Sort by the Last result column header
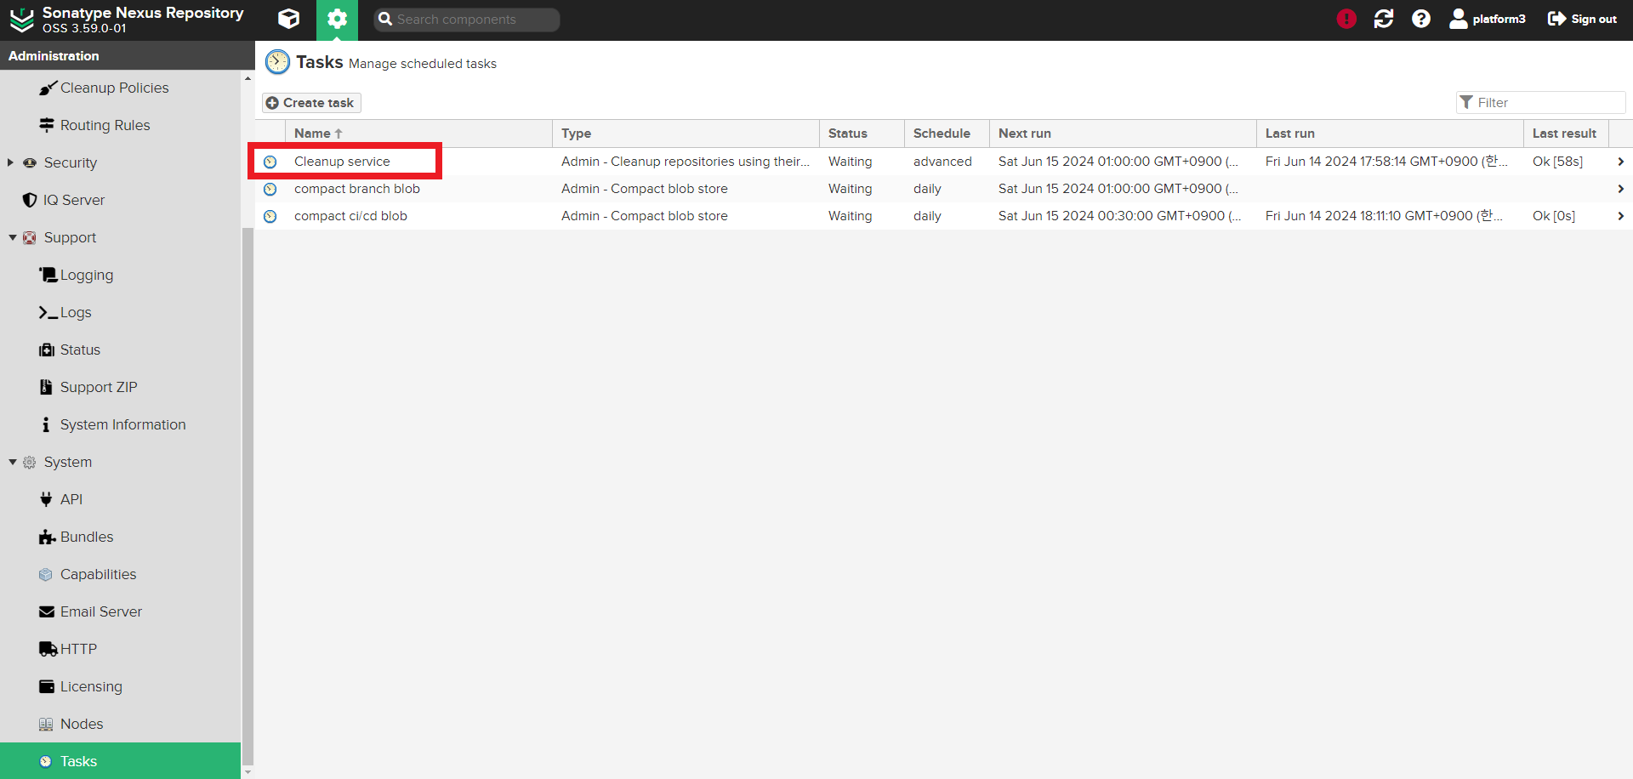This screenshot has width=1633, height=779. (x=1566, y=134)
